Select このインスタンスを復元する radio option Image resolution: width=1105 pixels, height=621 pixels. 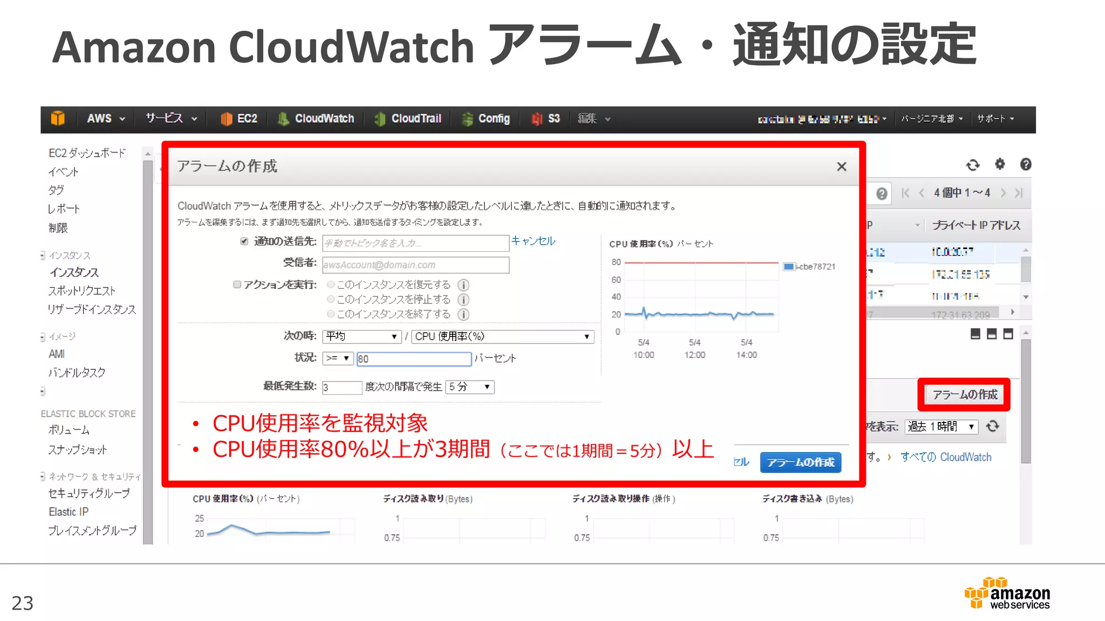331,284
